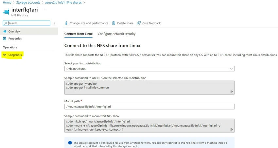Click the Properties bars icon

coord(5,39)
